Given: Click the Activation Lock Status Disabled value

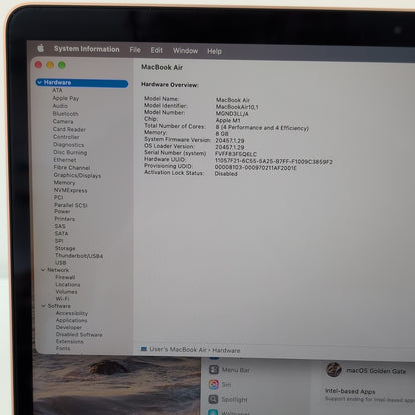Looking at the screenshot, I should (x=226, y=174).
